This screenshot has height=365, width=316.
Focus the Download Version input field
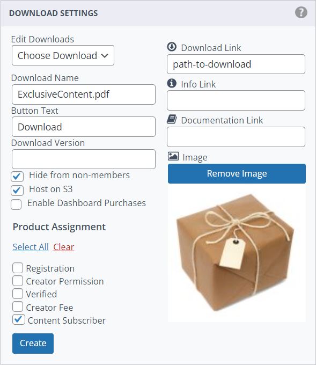(x=84, y=159)
